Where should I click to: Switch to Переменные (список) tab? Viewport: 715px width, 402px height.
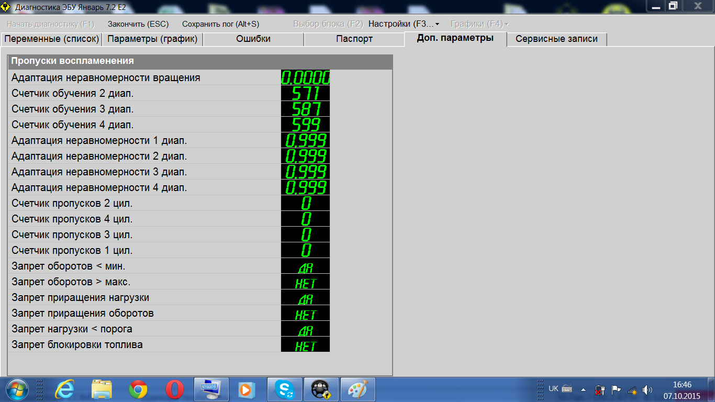[x=51, y=39]
